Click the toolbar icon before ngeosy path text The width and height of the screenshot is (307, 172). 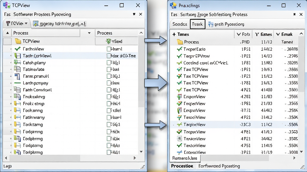pyautogui.click(x=36, y=24)
